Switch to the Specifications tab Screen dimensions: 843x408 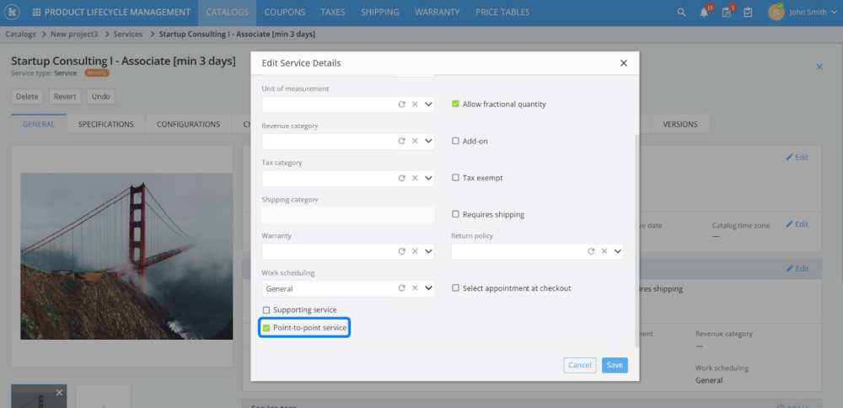tap(105, 125)
